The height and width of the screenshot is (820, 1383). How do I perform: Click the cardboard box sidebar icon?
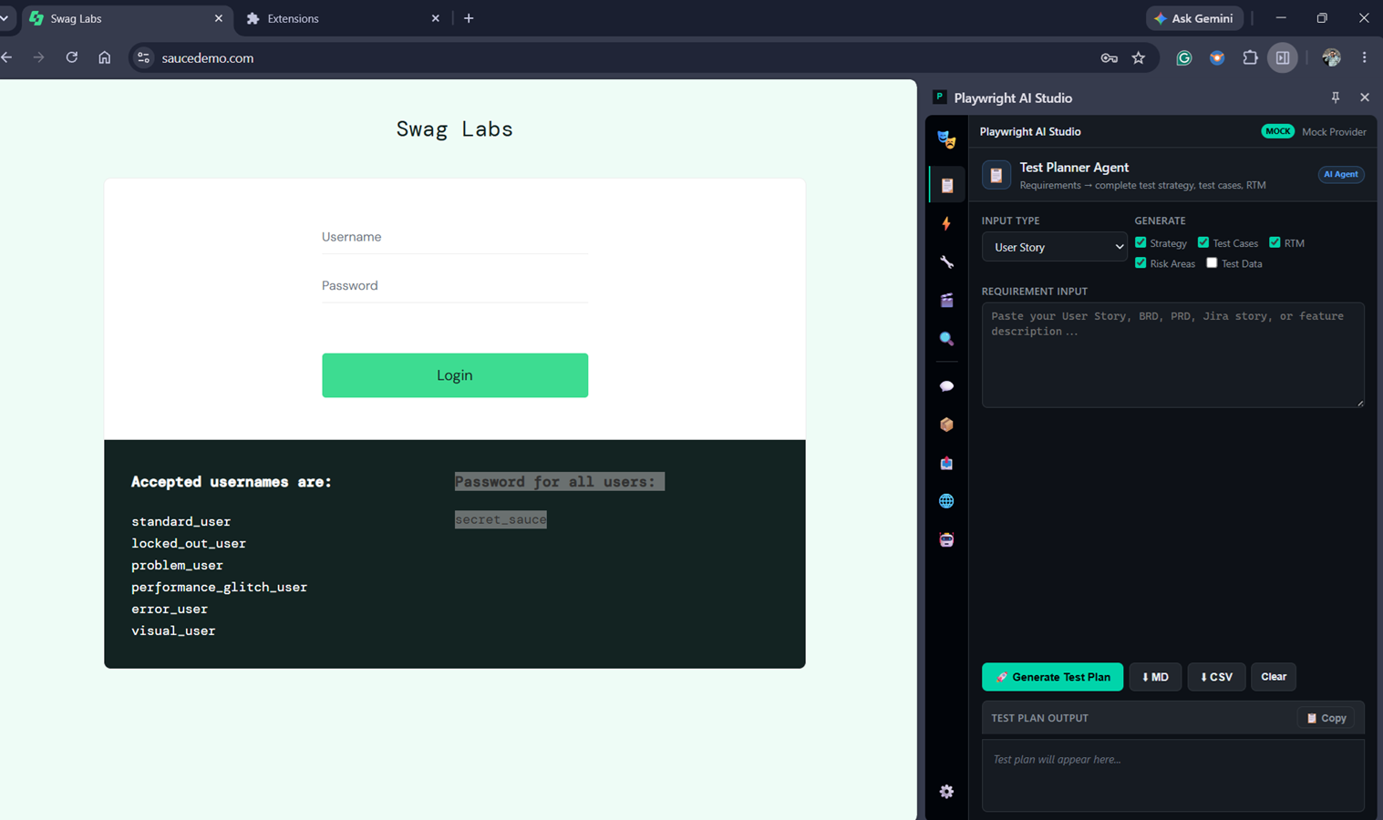tap(947, 425)
